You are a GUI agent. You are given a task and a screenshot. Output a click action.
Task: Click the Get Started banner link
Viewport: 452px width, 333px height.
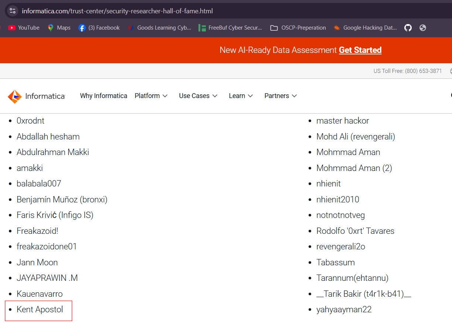point(360,50)
